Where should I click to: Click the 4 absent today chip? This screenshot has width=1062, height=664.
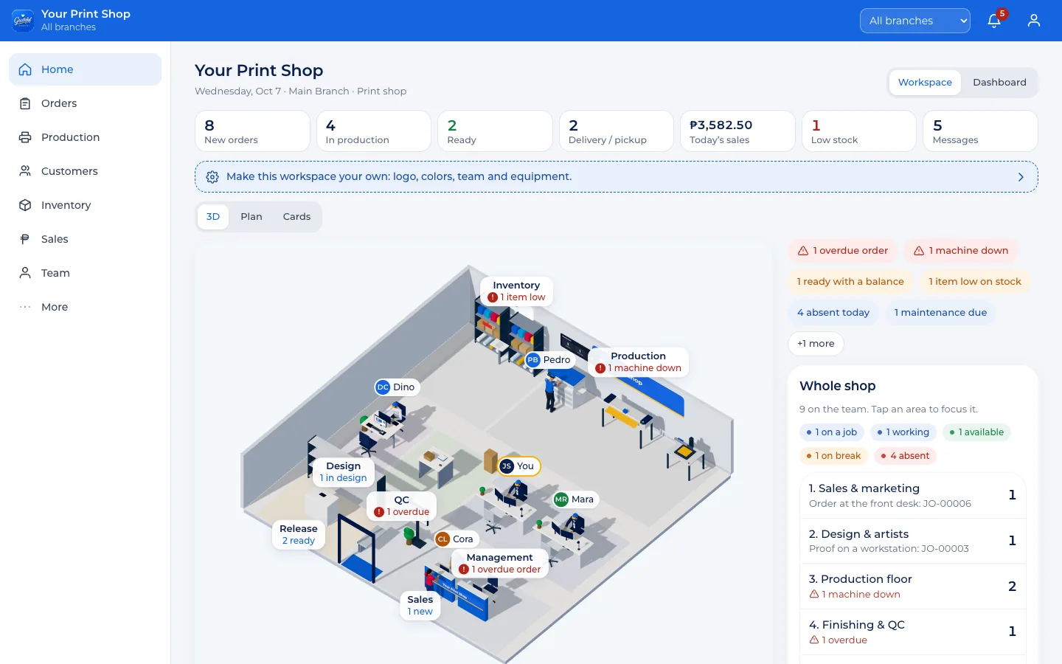click(x=833, y=313)
